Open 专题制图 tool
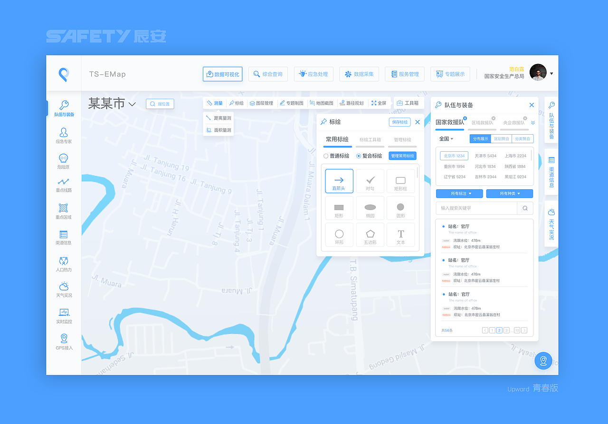Viewport: 608px width, 424px height. (292, 103)
